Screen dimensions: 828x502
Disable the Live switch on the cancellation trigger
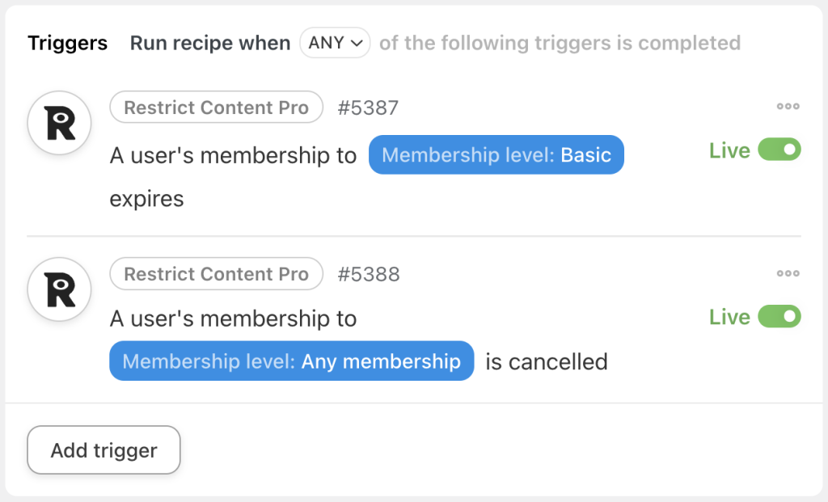pos(777,317)
